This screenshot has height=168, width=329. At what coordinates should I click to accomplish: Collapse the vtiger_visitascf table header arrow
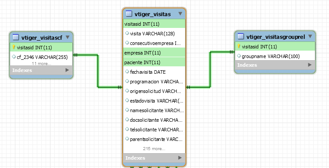point(68,37)
